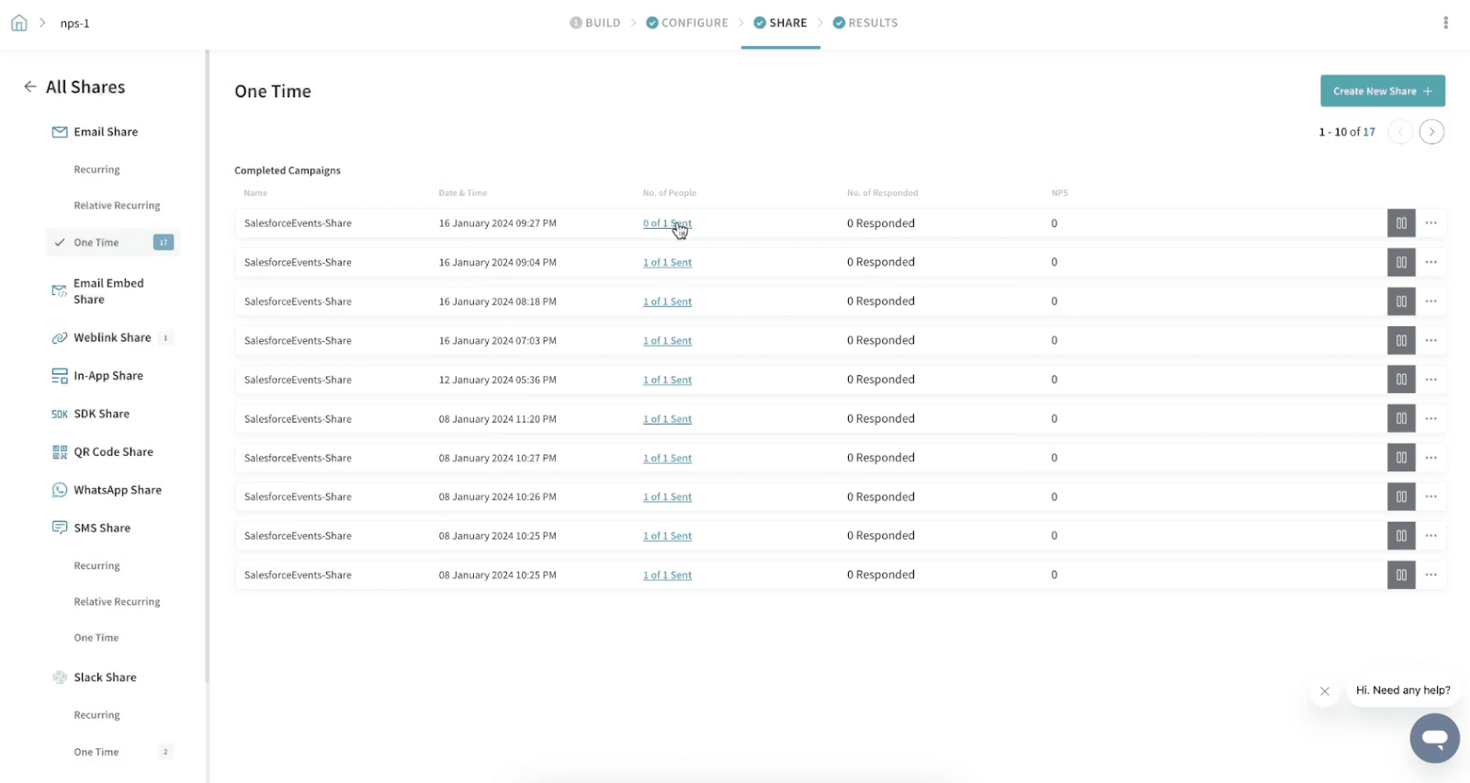Open the chat support bubble
1470x783 pixels.
pyautogui.click(x=1434, y=738)
